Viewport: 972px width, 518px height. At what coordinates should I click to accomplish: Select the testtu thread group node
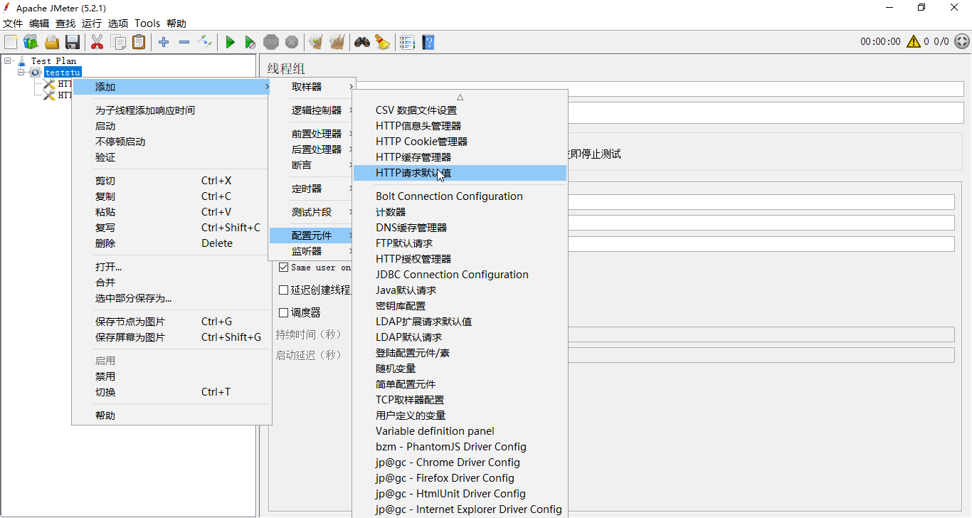[x=63, y=73]
